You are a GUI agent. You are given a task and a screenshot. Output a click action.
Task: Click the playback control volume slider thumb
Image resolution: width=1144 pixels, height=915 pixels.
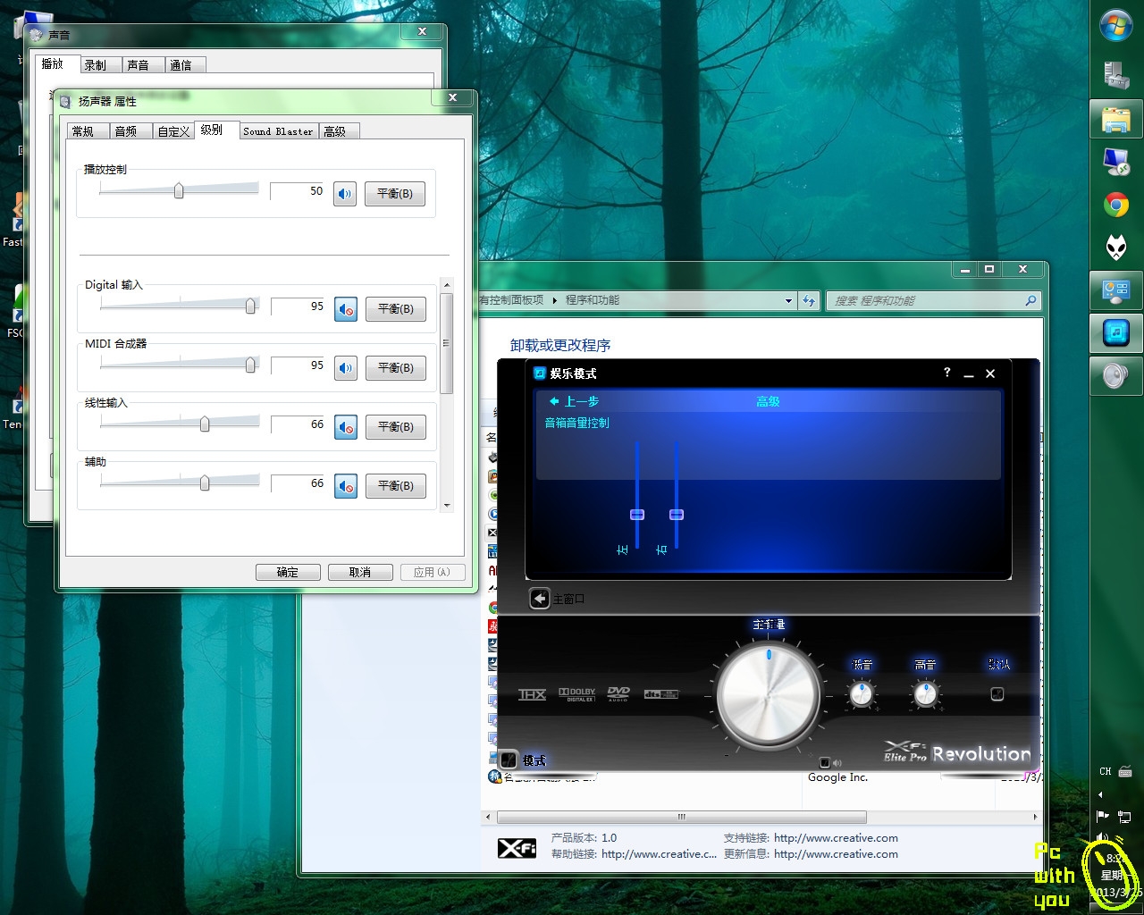179,190
